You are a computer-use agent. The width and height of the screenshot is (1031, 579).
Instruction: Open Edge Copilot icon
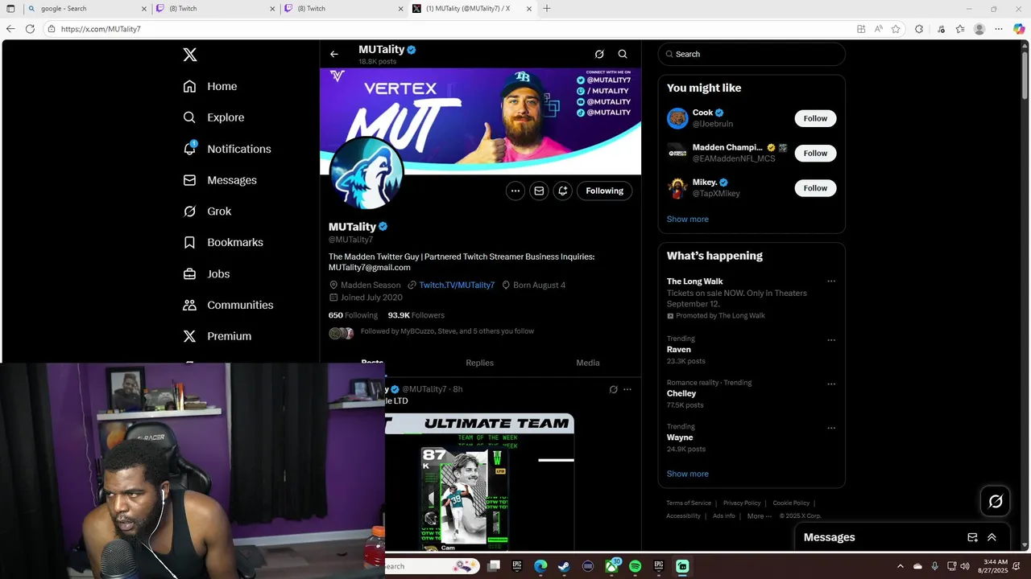(x=1019, y=29)
